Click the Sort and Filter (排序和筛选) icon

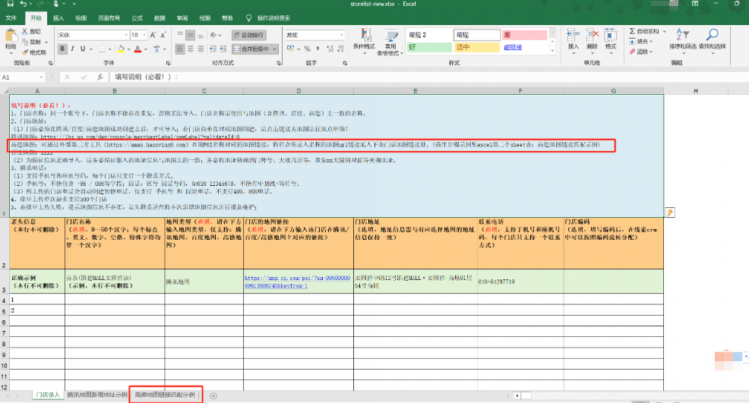pos(682,35)
